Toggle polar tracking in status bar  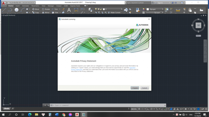tap(151, 109)
